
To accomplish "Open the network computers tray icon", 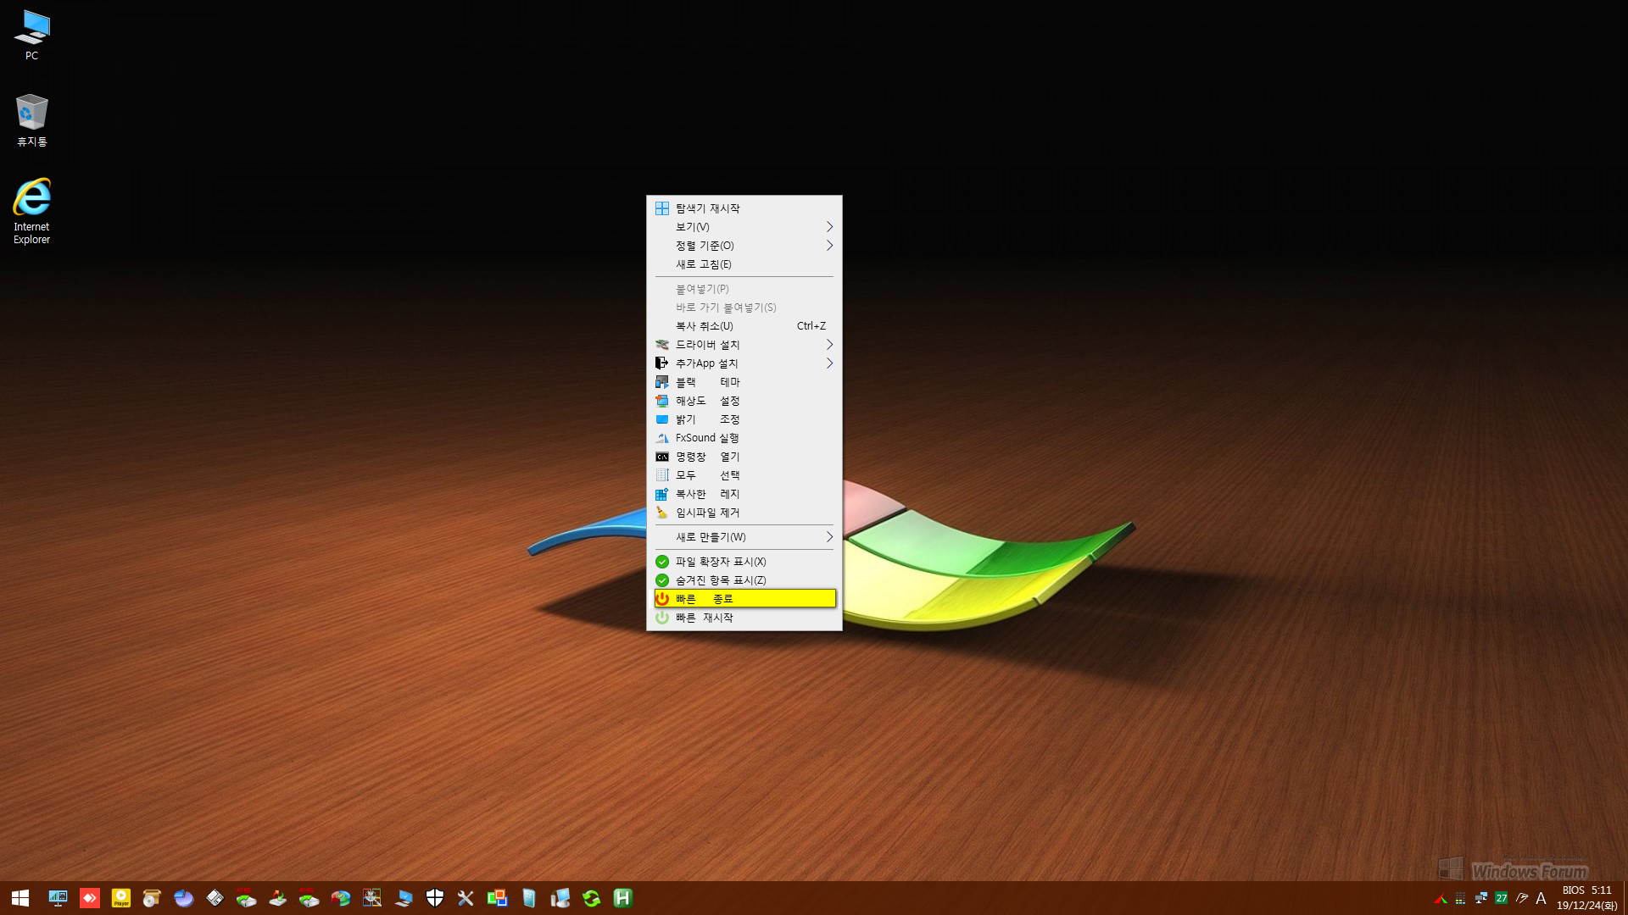I will pos(1481,898).
